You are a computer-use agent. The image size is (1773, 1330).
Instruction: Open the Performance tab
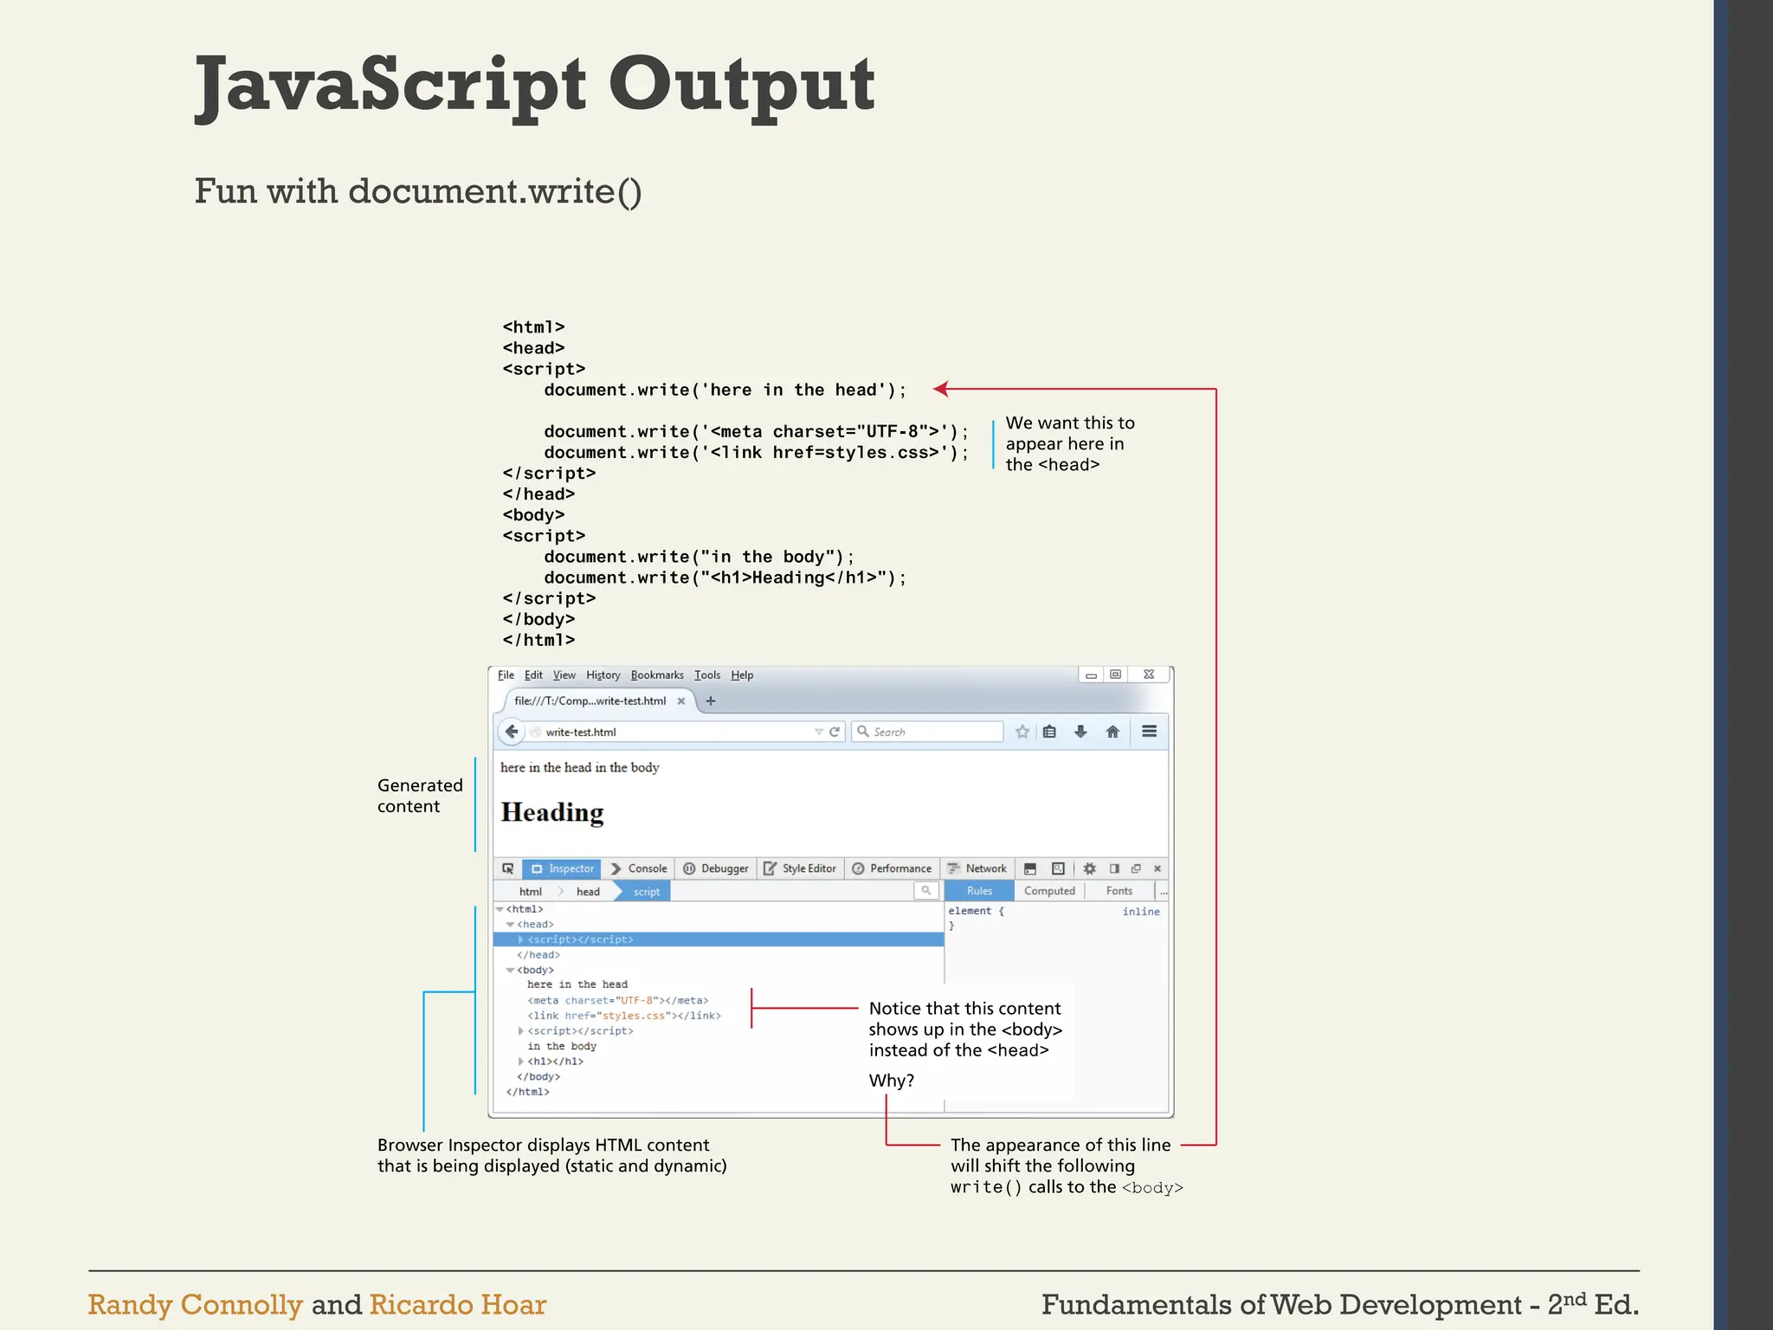pyautogui.click(x=893, y=868)
